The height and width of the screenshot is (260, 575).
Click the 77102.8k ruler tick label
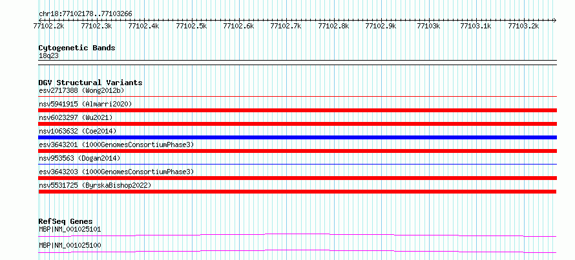(333, 26)
